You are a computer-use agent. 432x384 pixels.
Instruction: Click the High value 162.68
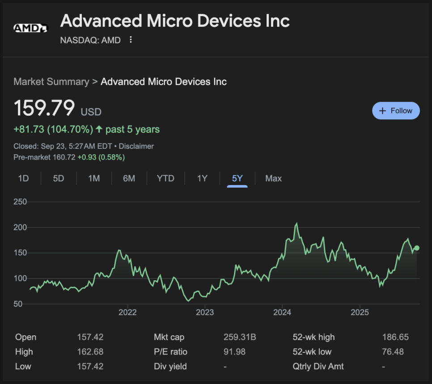click(90, 351)
